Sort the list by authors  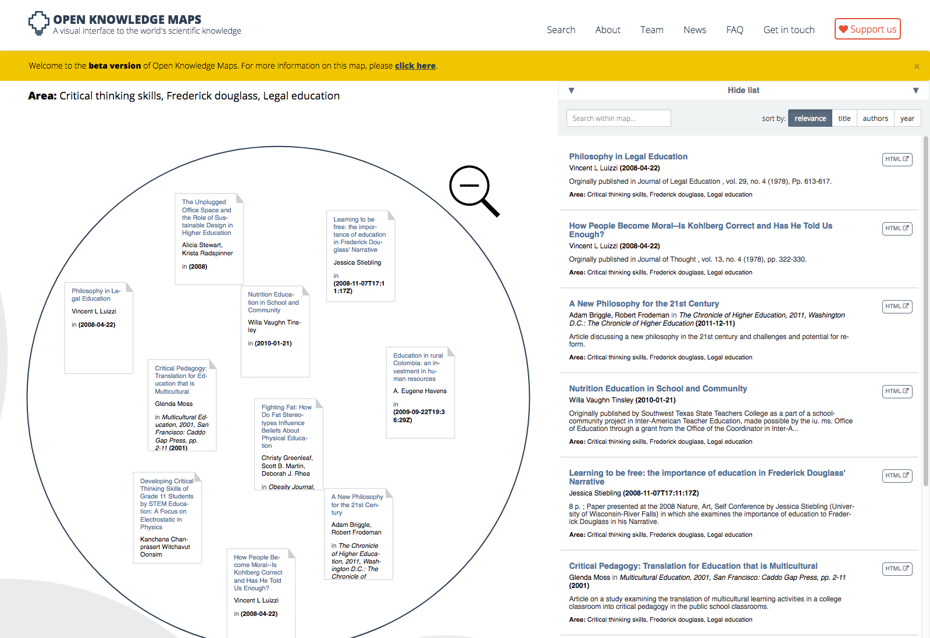pyautogui.click(x=875, y=118)
